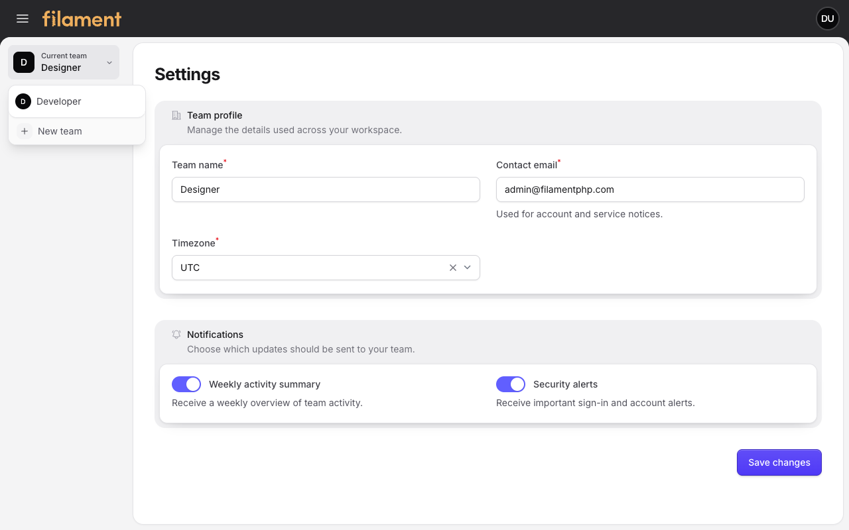Click the Designer team avatar icon
This screenshot has height=530, width=849.
point(24,62)
